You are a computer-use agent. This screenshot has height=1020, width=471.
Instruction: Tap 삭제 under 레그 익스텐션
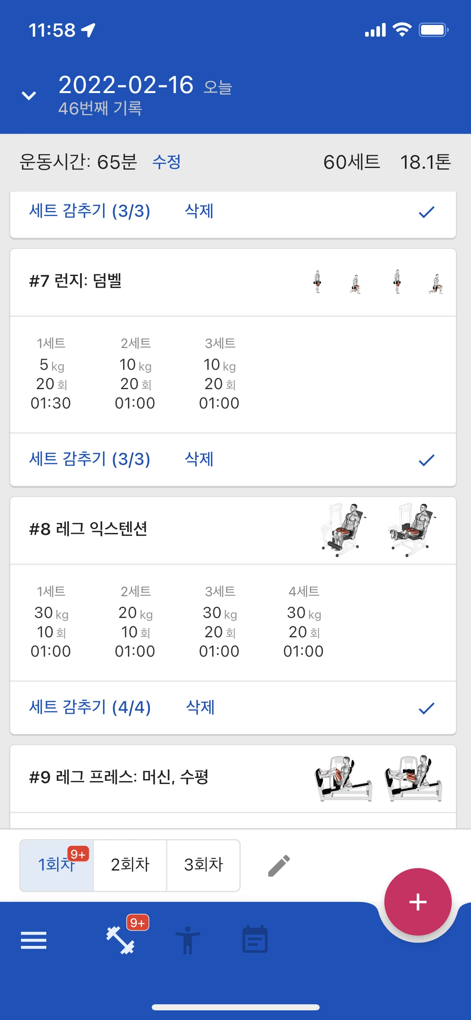point(200,707)
